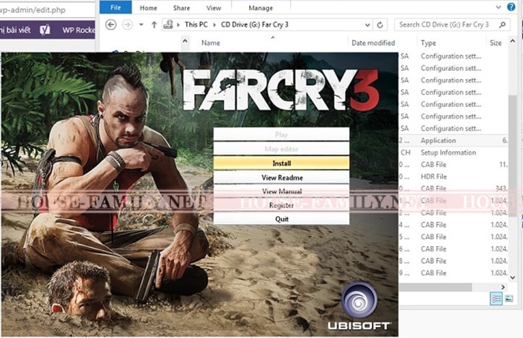Viewport: 523px width, 338px height.
Task: Click the CD drive icon in address bar
Action: [x=169, y=24]
